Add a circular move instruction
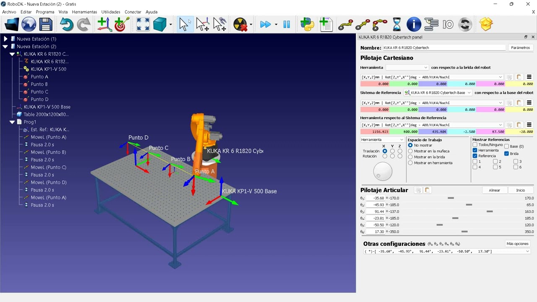This screenshot has width=537, height=302. point(380,24)
